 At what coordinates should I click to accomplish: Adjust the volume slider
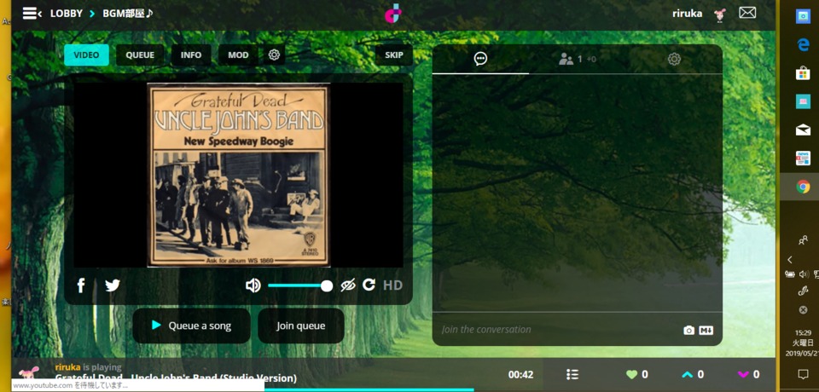(300, 285)
